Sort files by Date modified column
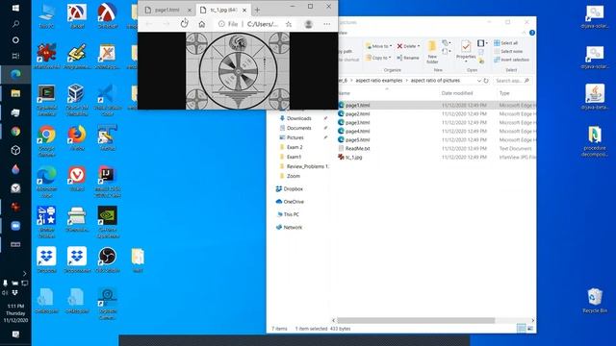The image size is (616, 346). [457, 93]
